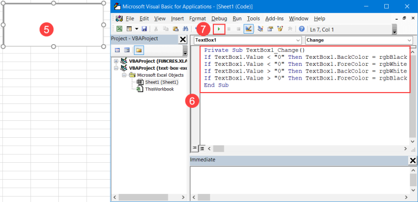
Task: Open the Window menu
Action: click(x=299, y=19)
